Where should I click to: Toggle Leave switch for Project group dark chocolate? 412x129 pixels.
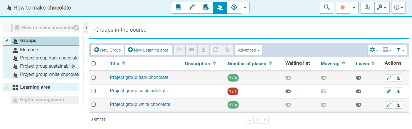click(359, 78)
